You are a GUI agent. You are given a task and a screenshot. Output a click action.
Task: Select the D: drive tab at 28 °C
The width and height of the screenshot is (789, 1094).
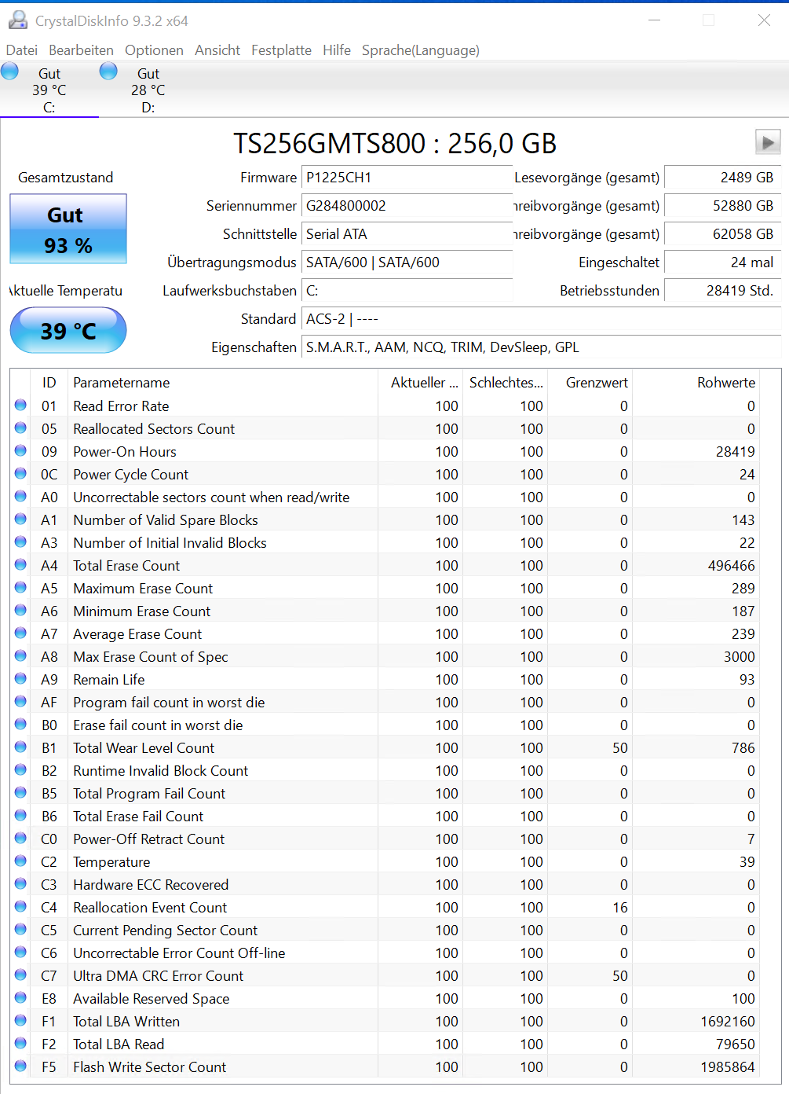pos(148,90)
